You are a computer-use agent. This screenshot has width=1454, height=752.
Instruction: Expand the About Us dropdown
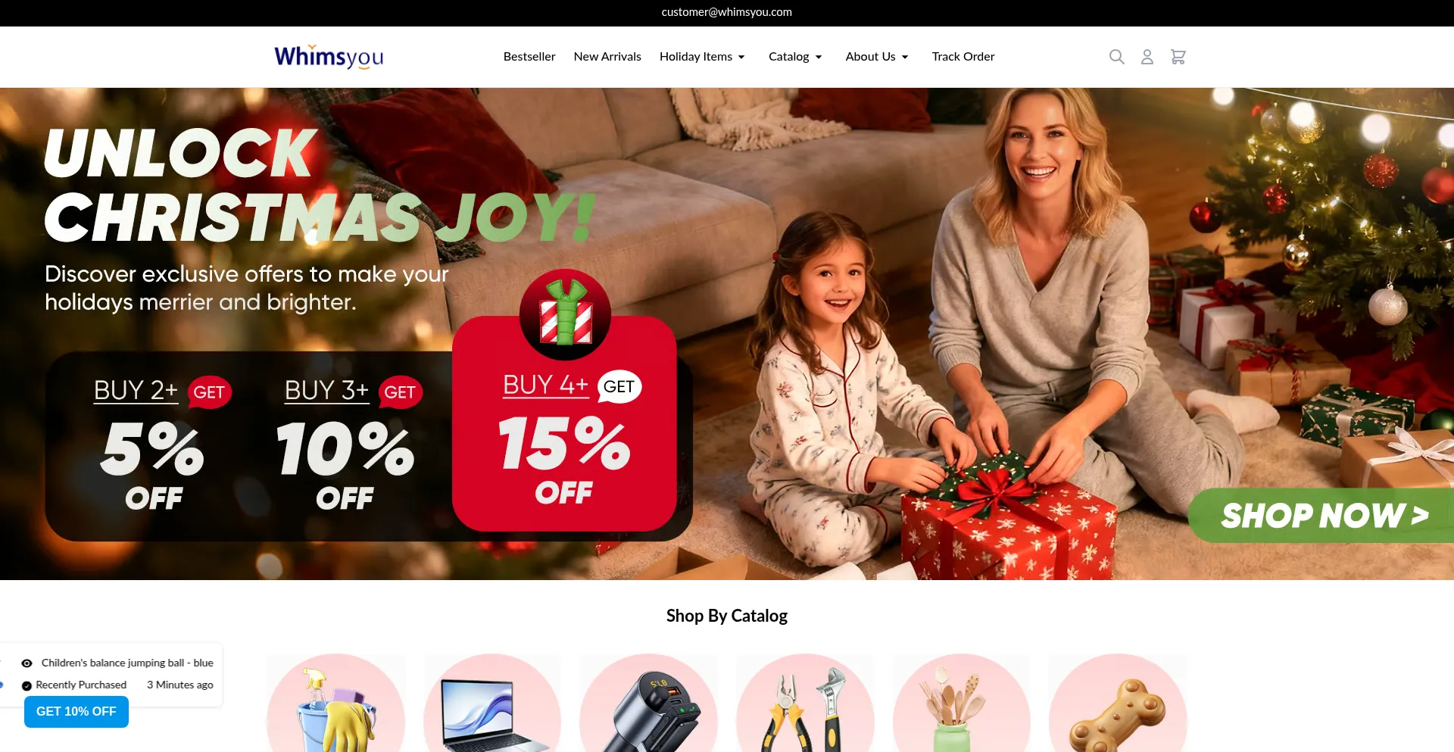click(877, 57)
